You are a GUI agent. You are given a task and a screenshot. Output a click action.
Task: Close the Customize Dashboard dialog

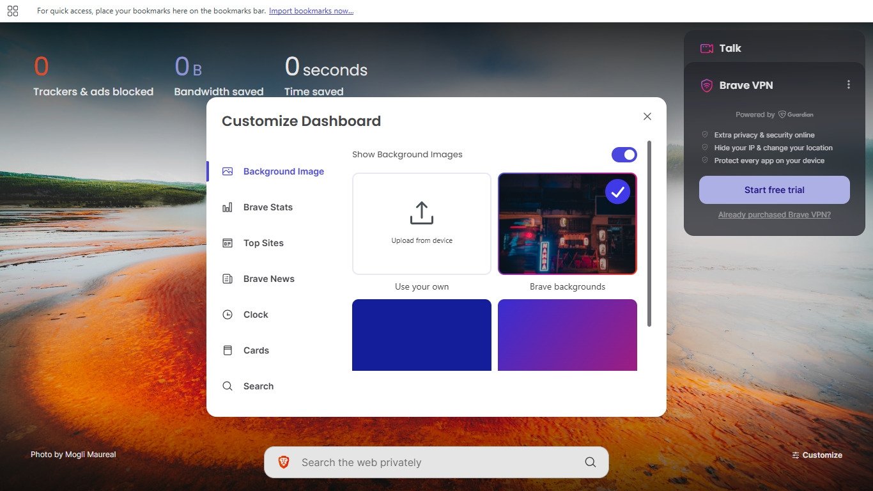click(x=647, y=116)
